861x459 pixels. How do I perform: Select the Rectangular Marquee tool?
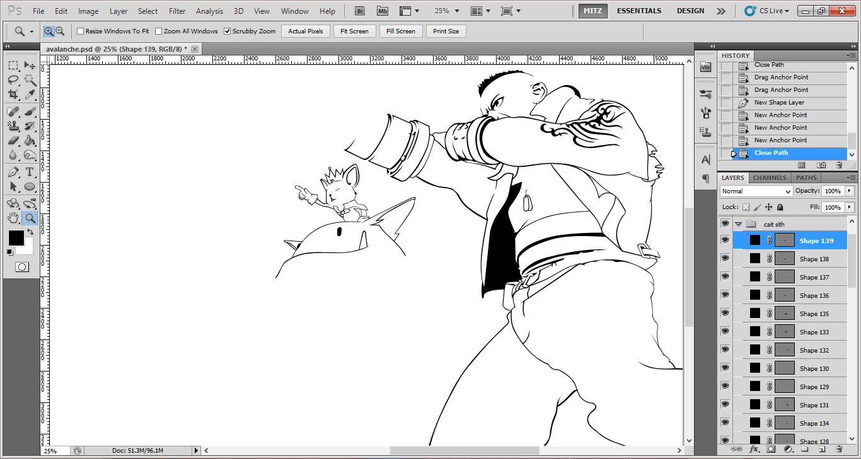click(13, 65)
